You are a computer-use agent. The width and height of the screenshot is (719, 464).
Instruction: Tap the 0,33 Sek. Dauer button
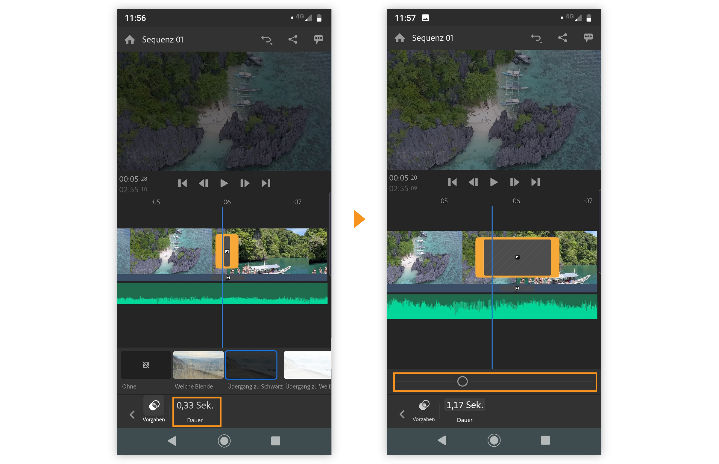click(x=197, y=412)
